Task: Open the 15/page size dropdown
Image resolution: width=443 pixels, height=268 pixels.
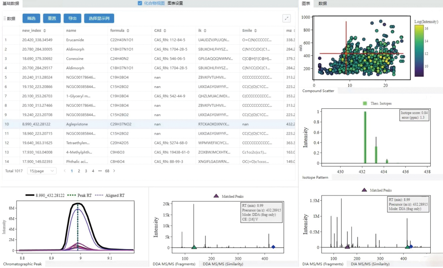Action: pos(42,171)
